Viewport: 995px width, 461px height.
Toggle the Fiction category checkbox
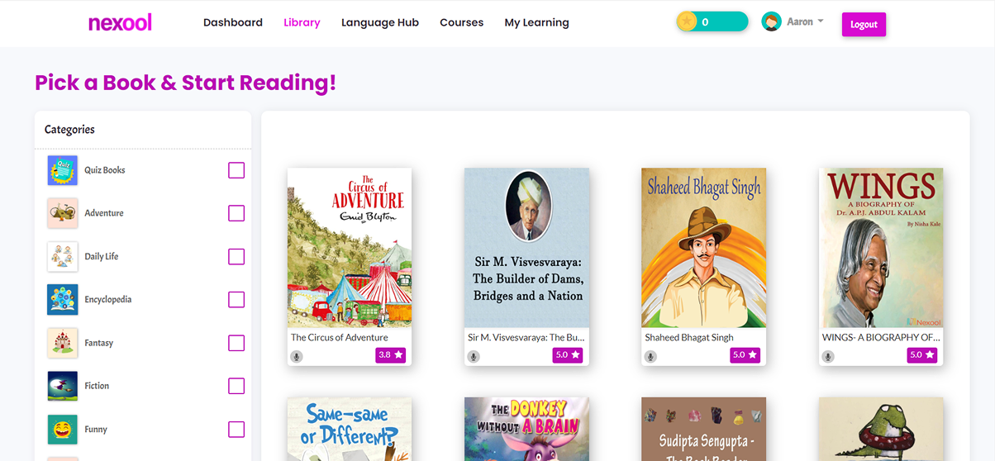(236, 386)
